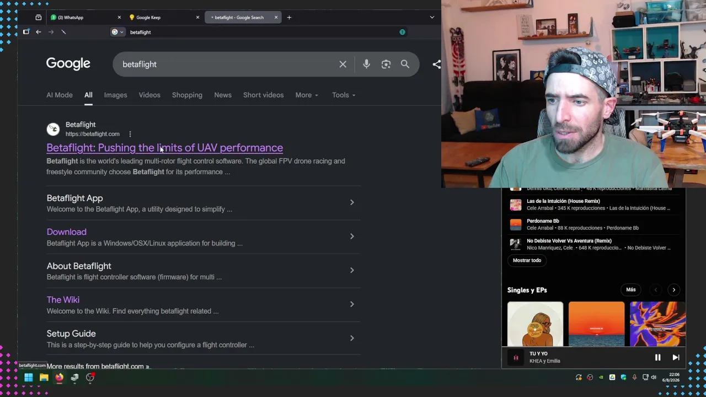Open Short videos results

point(264,95)
